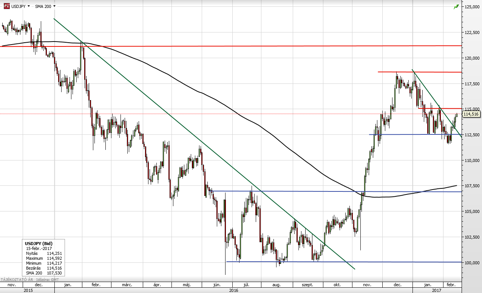Click the 100,000 price axis label

point(472,263)
